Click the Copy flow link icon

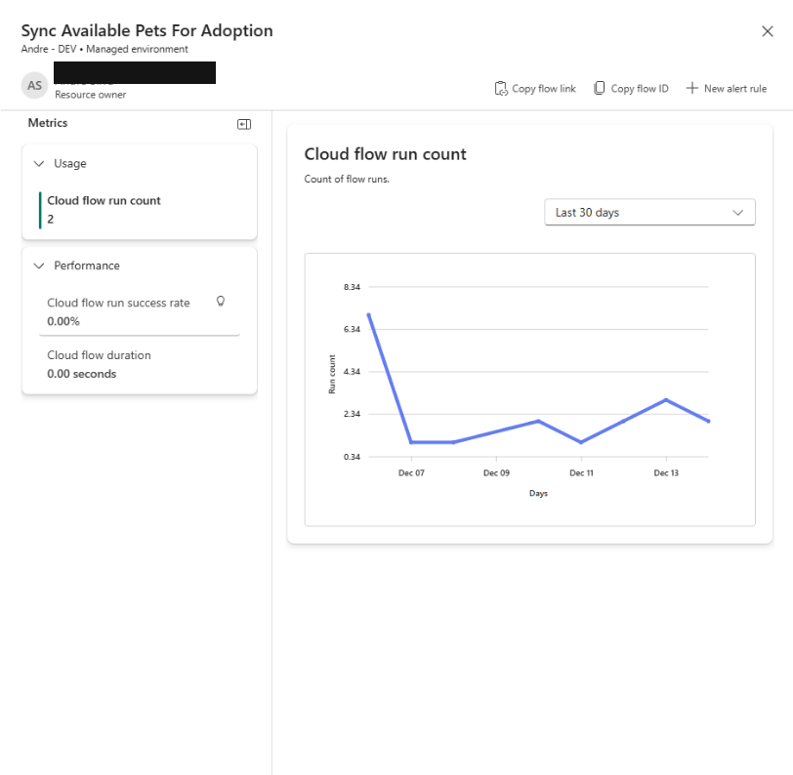pos(501,89)
